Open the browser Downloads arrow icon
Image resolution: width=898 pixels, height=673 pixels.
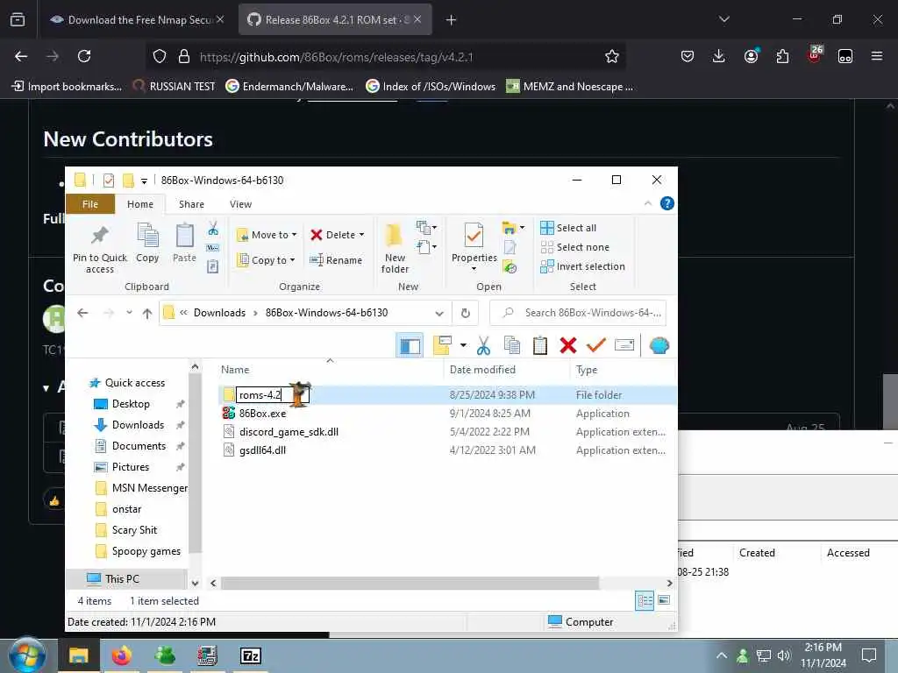point(719,56)
